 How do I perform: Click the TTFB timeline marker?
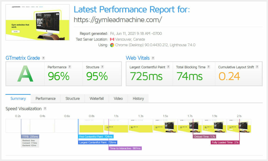[30, 136]
